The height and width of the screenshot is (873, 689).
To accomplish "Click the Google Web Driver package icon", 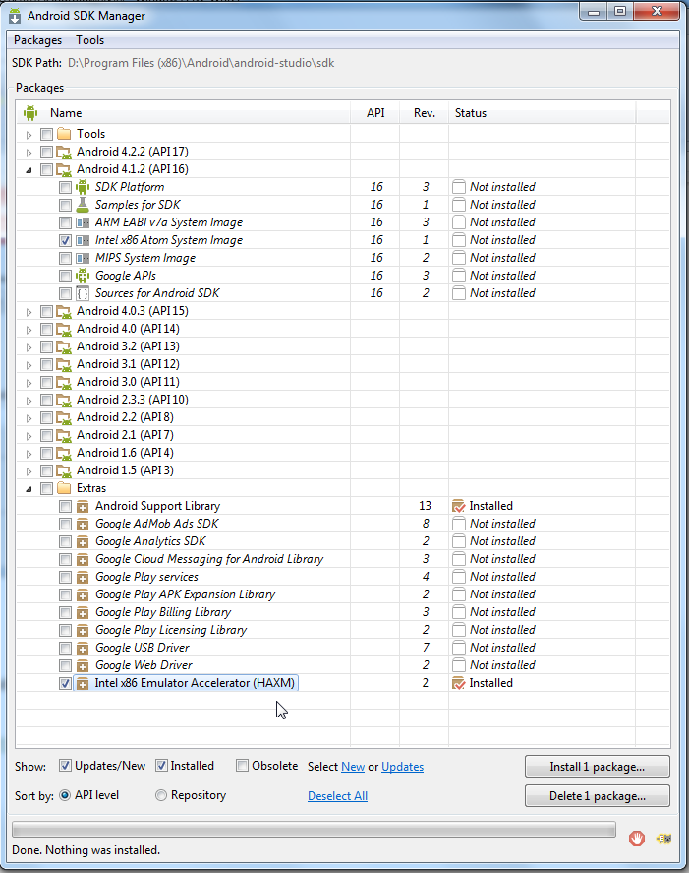I will coord(83,665).
